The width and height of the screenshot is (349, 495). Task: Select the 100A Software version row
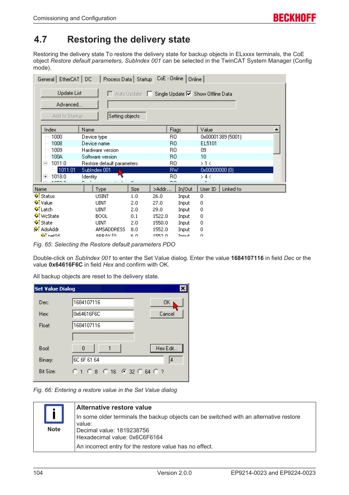tap(158, 157)
